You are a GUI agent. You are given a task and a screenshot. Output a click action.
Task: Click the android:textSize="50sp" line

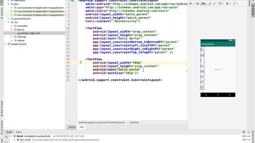(116, 73)
